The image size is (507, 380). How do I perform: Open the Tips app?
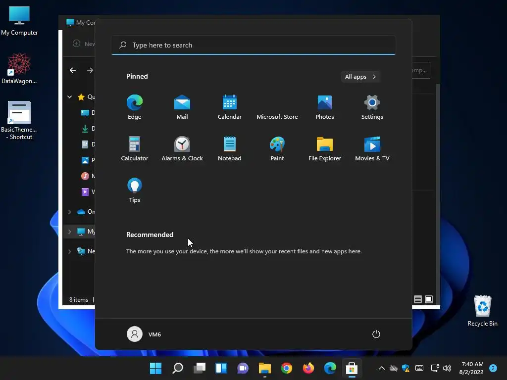(x=135, y=190)
